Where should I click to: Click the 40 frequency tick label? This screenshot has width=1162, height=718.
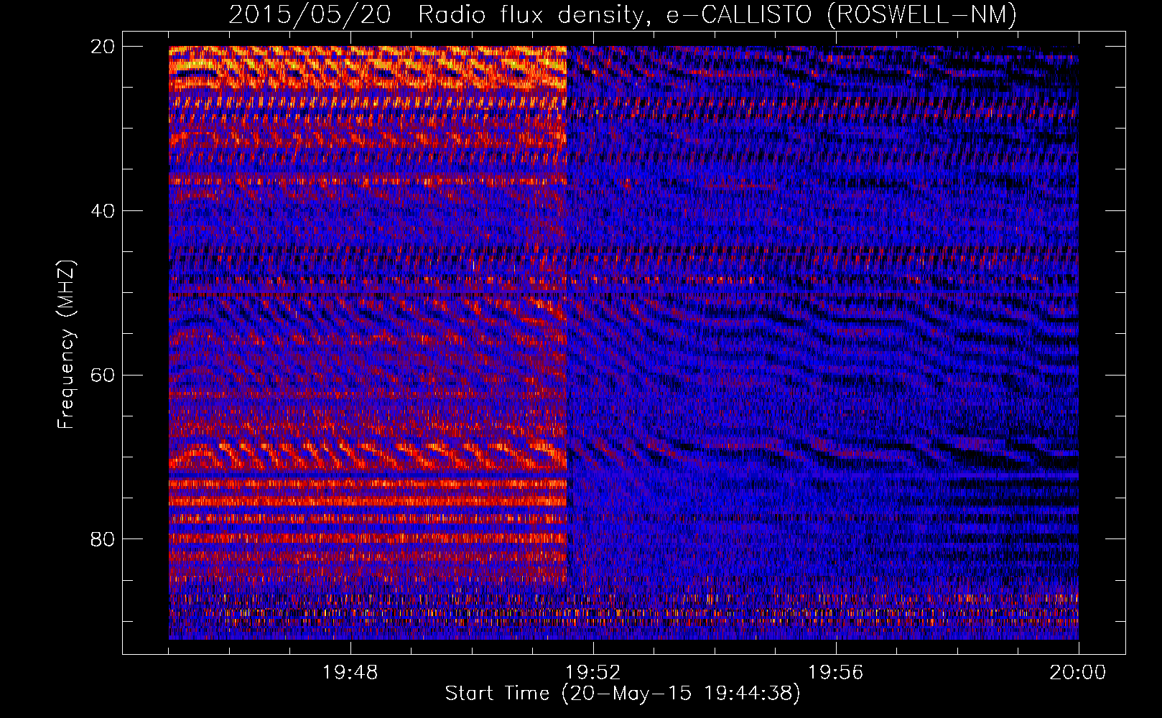tap(103, 211)
